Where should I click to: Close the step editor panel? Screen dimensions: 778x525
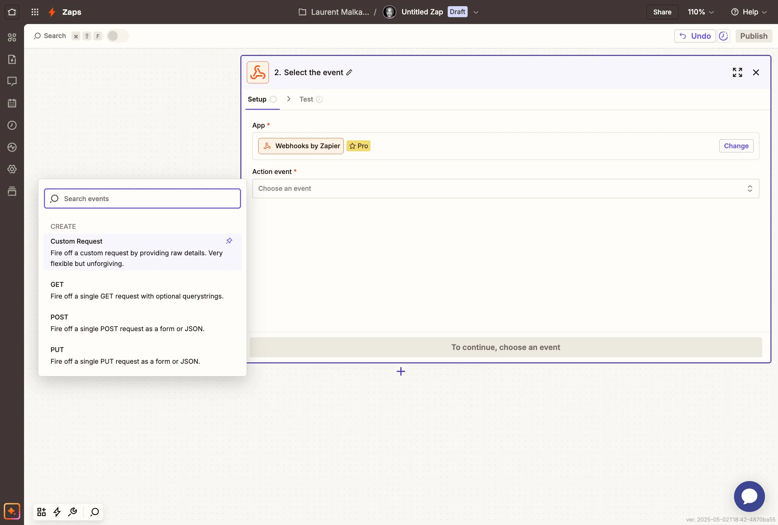[x=756, y=72]
